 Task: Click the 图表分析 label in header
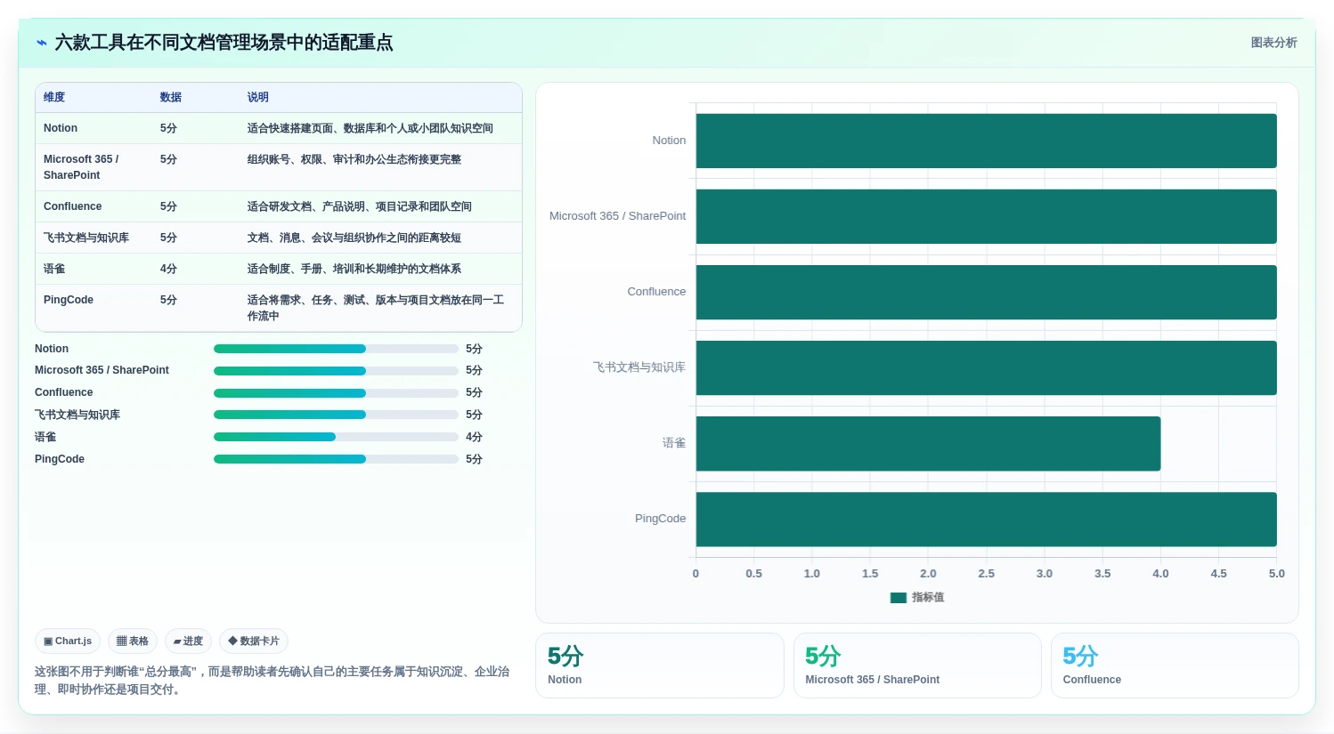pos(1273,43)
